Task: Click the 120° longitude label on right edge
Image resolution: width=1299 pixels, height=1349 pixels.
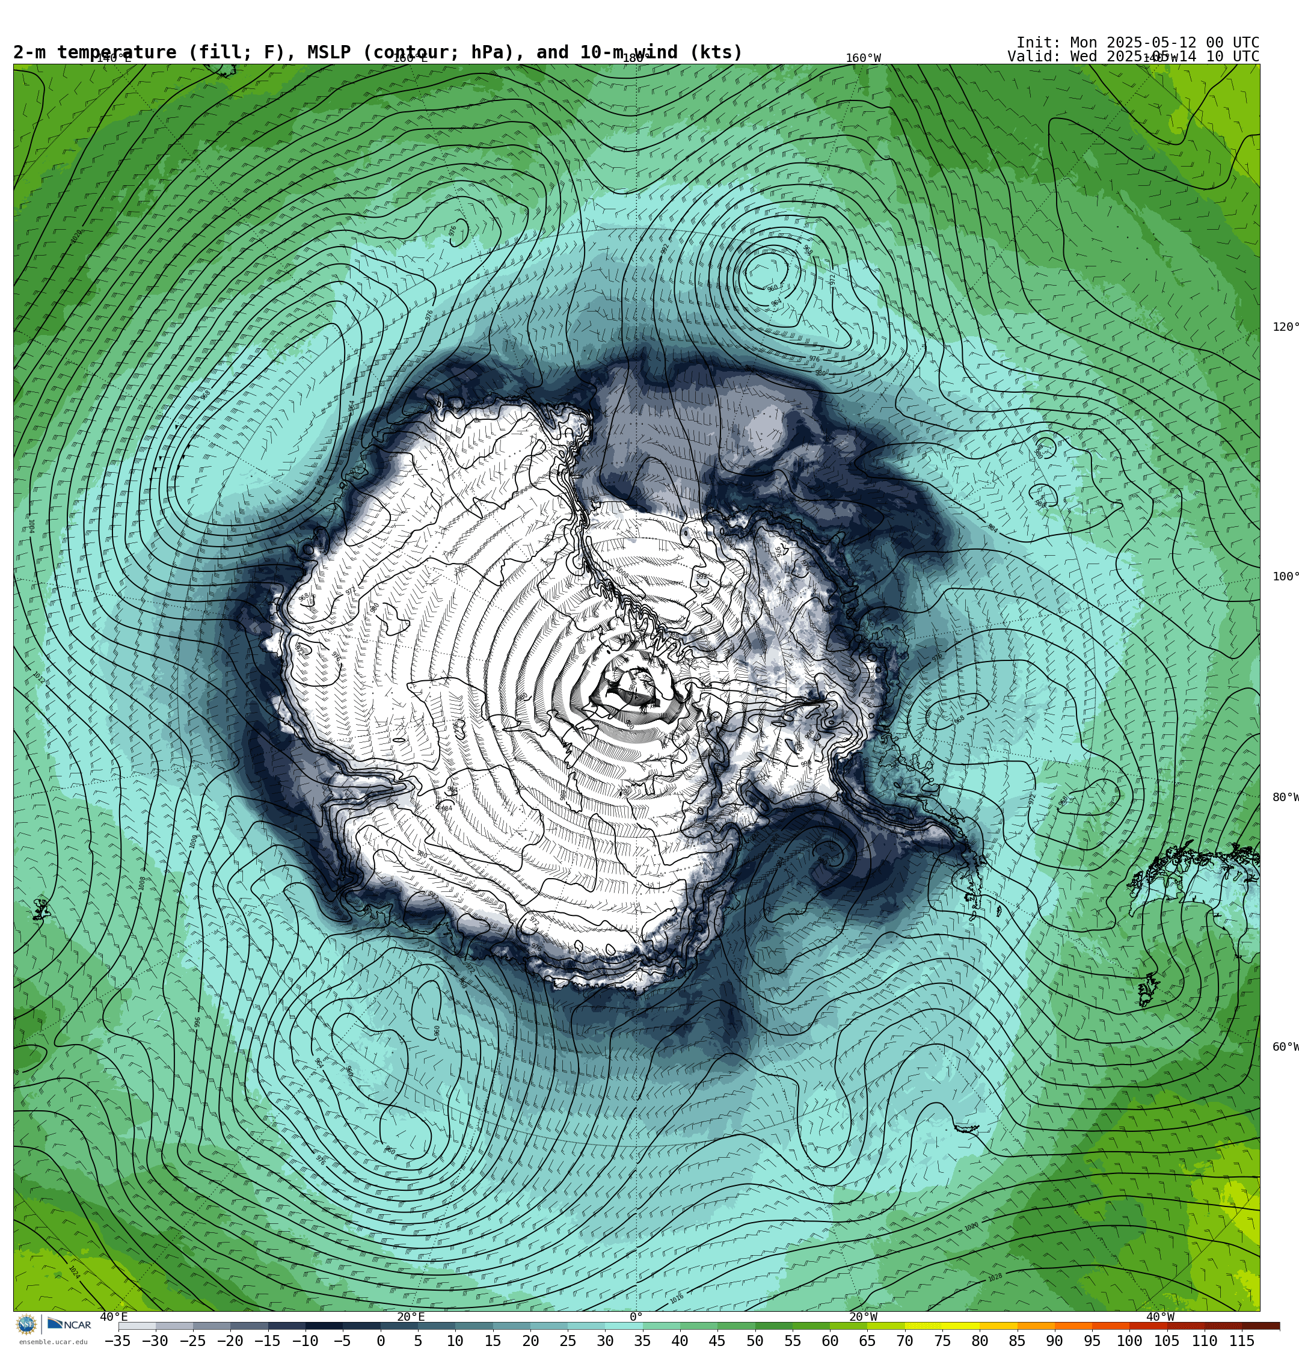Action: coord(1285,327)
